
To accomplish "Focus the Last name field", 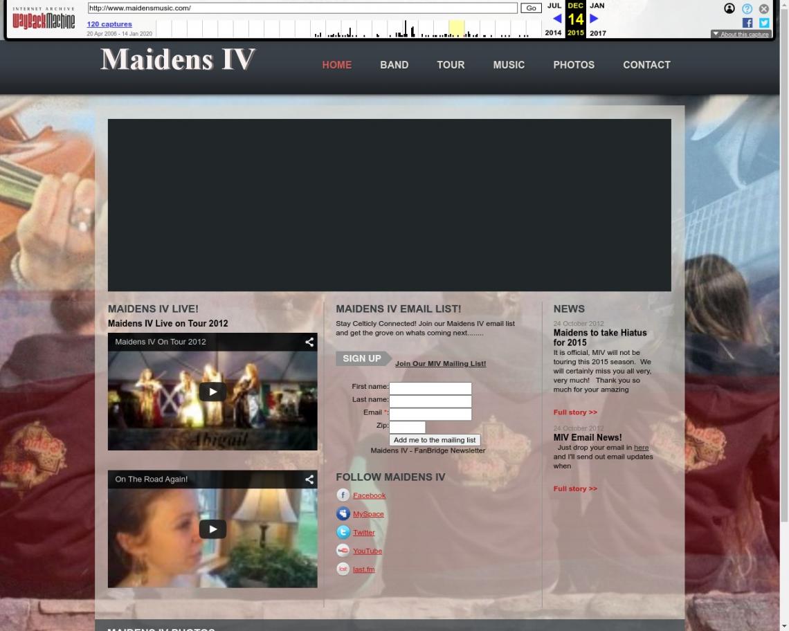I will coord(430,401).
